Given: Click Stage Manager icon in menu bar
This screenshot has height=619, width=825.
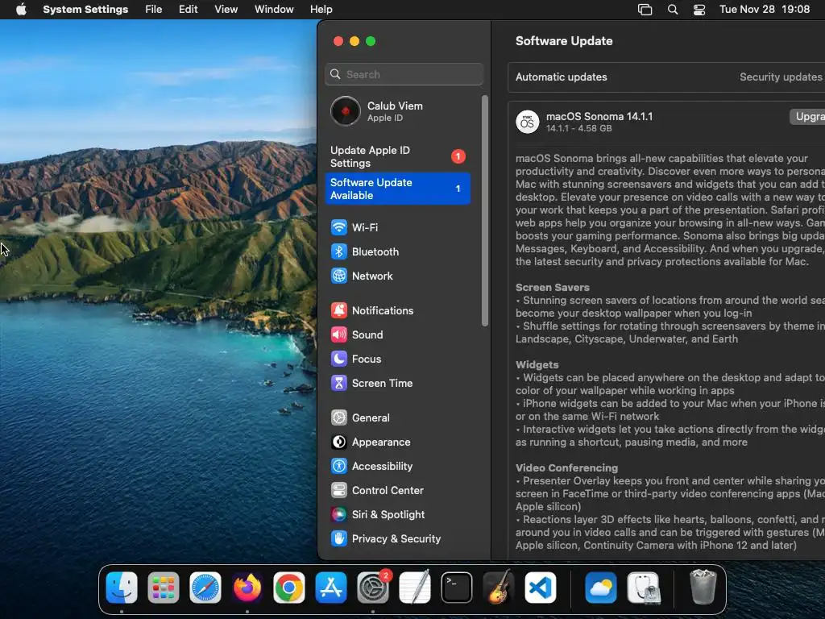Looking at the screenshot, I should pos(645,10).
